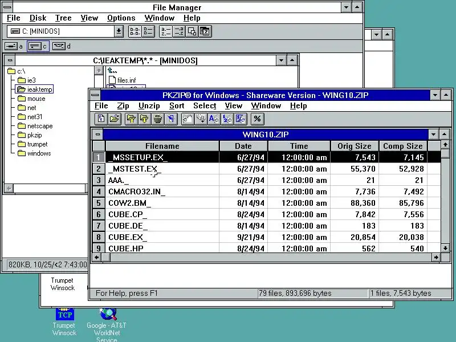Open File Manager's Tree menu
456x342 pixels.
point(63,18)
